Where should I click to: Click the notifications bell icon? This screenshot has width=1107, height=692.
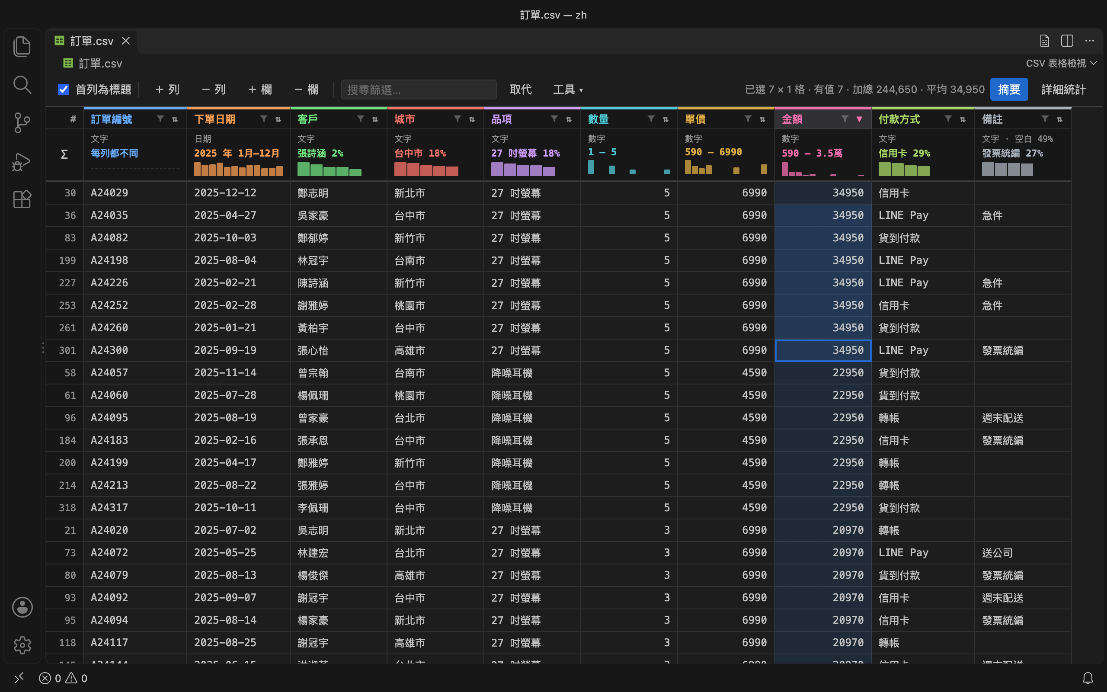pos(1088,678)
